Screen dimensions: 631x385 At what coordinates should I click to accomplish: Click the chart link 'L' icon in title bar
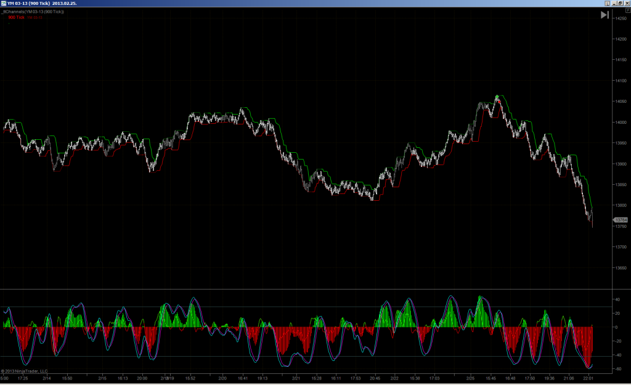(607, 3)
